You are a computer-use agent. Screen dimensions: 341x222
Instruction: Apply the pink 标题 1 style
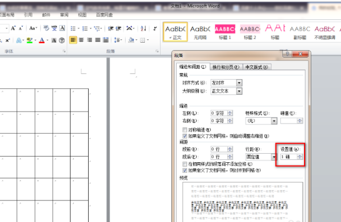[225, 32]
